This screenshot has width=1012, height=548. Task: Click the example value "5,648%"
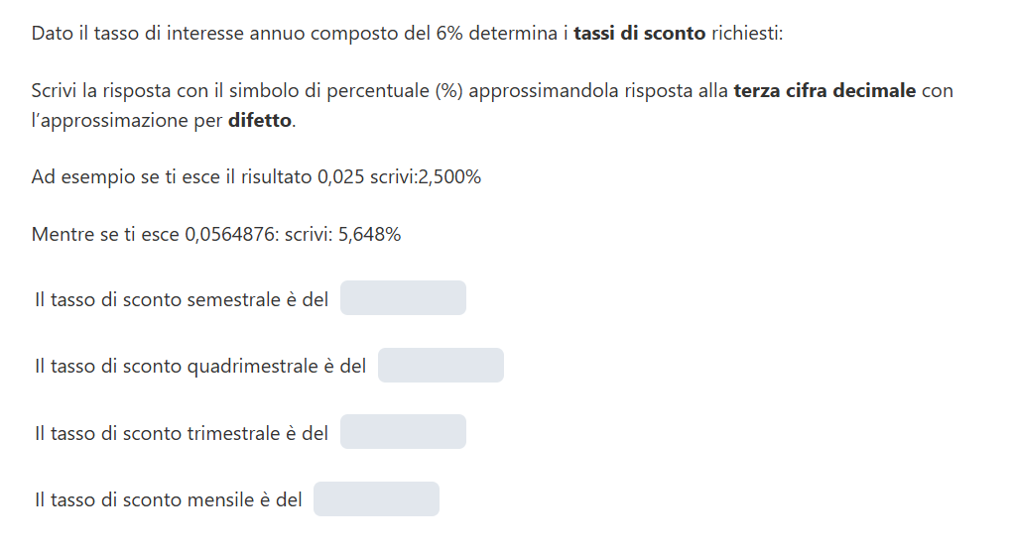pos(367,236)
